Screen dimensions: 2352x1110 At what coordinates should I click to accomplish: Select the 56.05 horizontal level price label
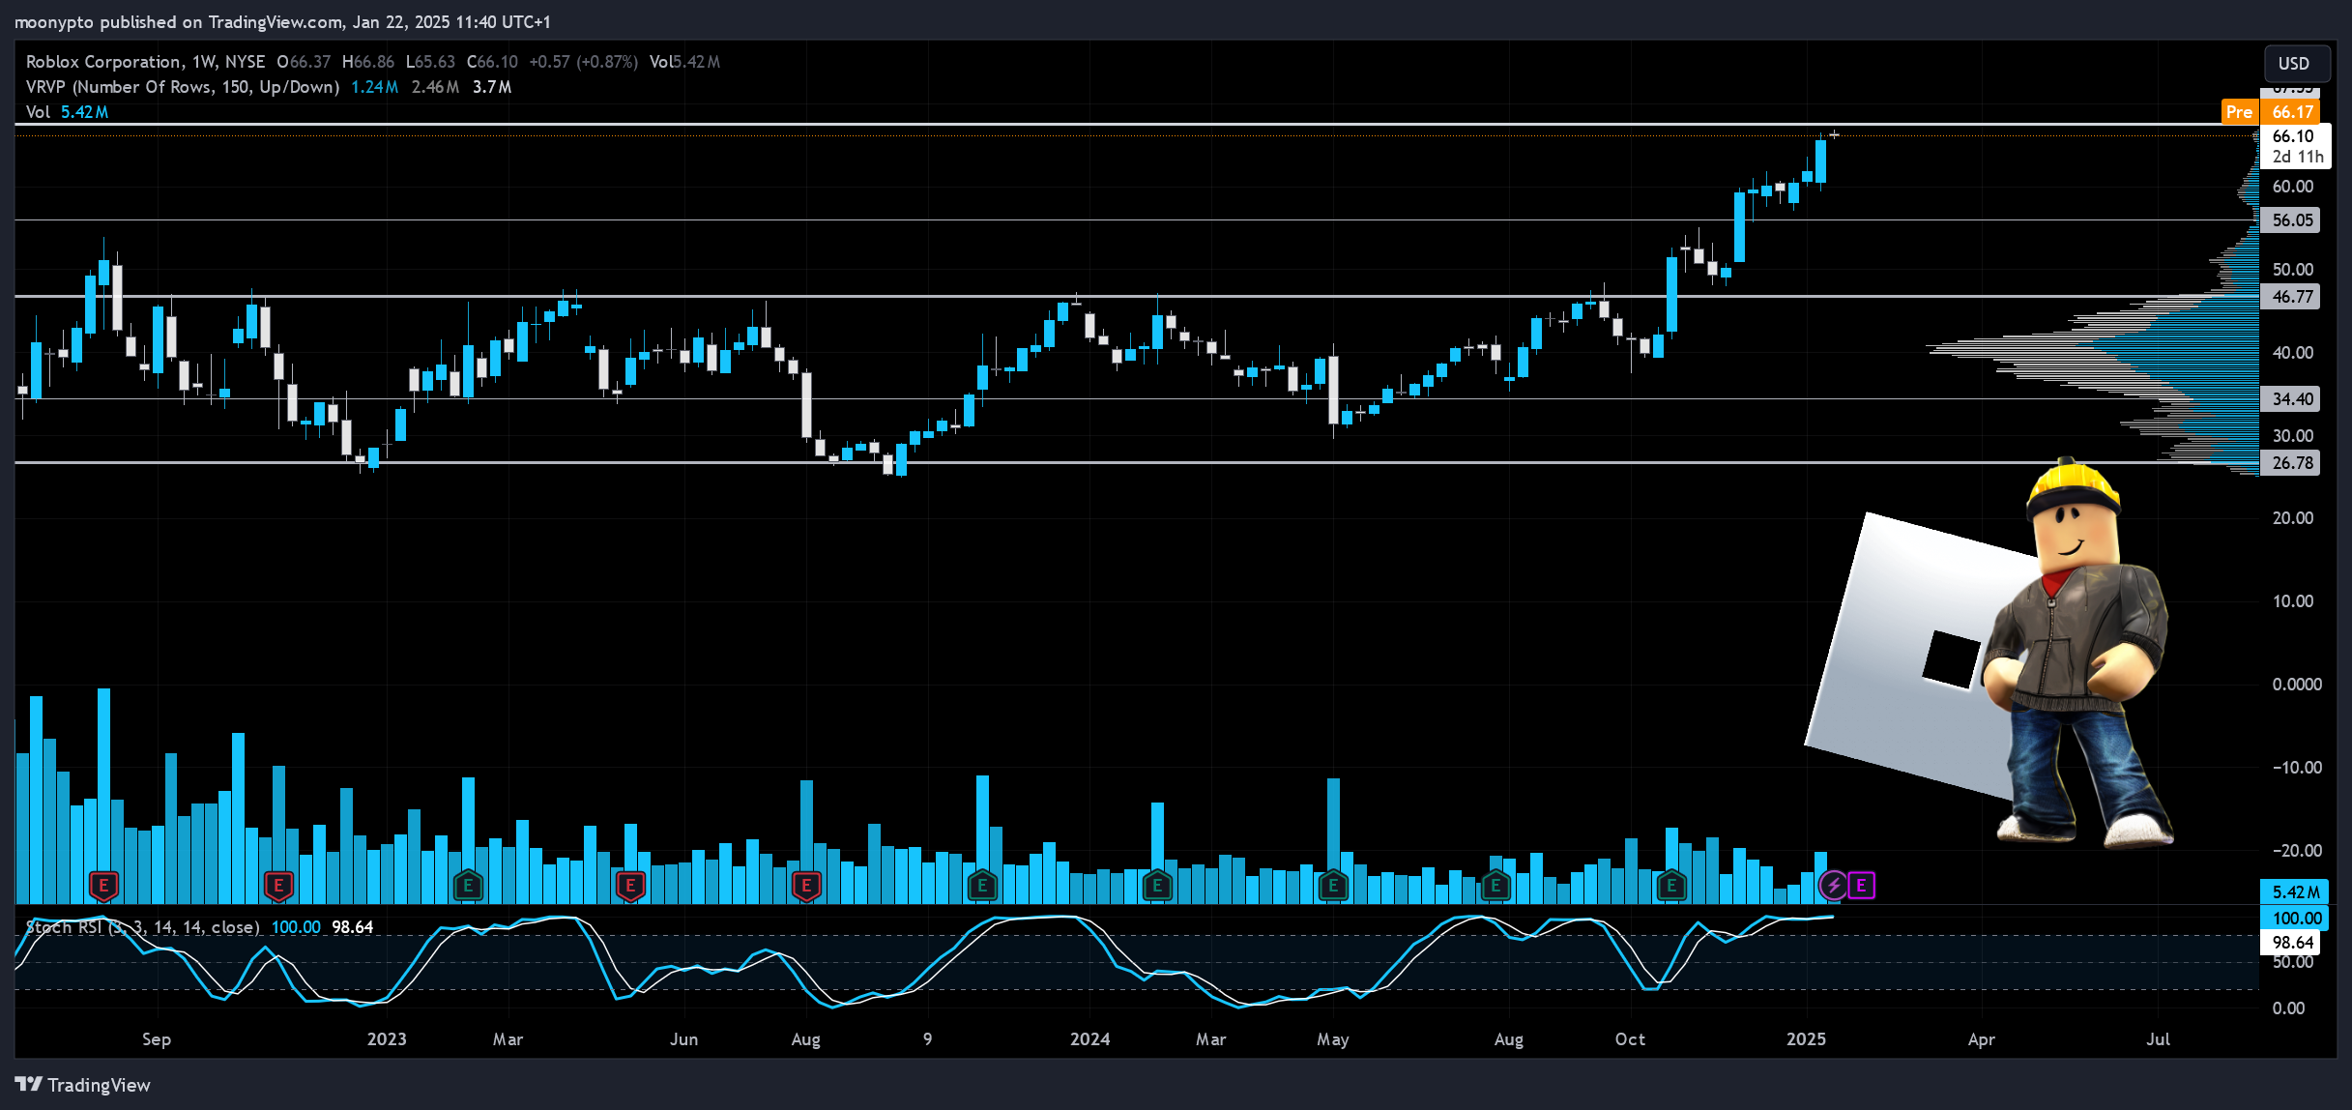[2292, 220]
